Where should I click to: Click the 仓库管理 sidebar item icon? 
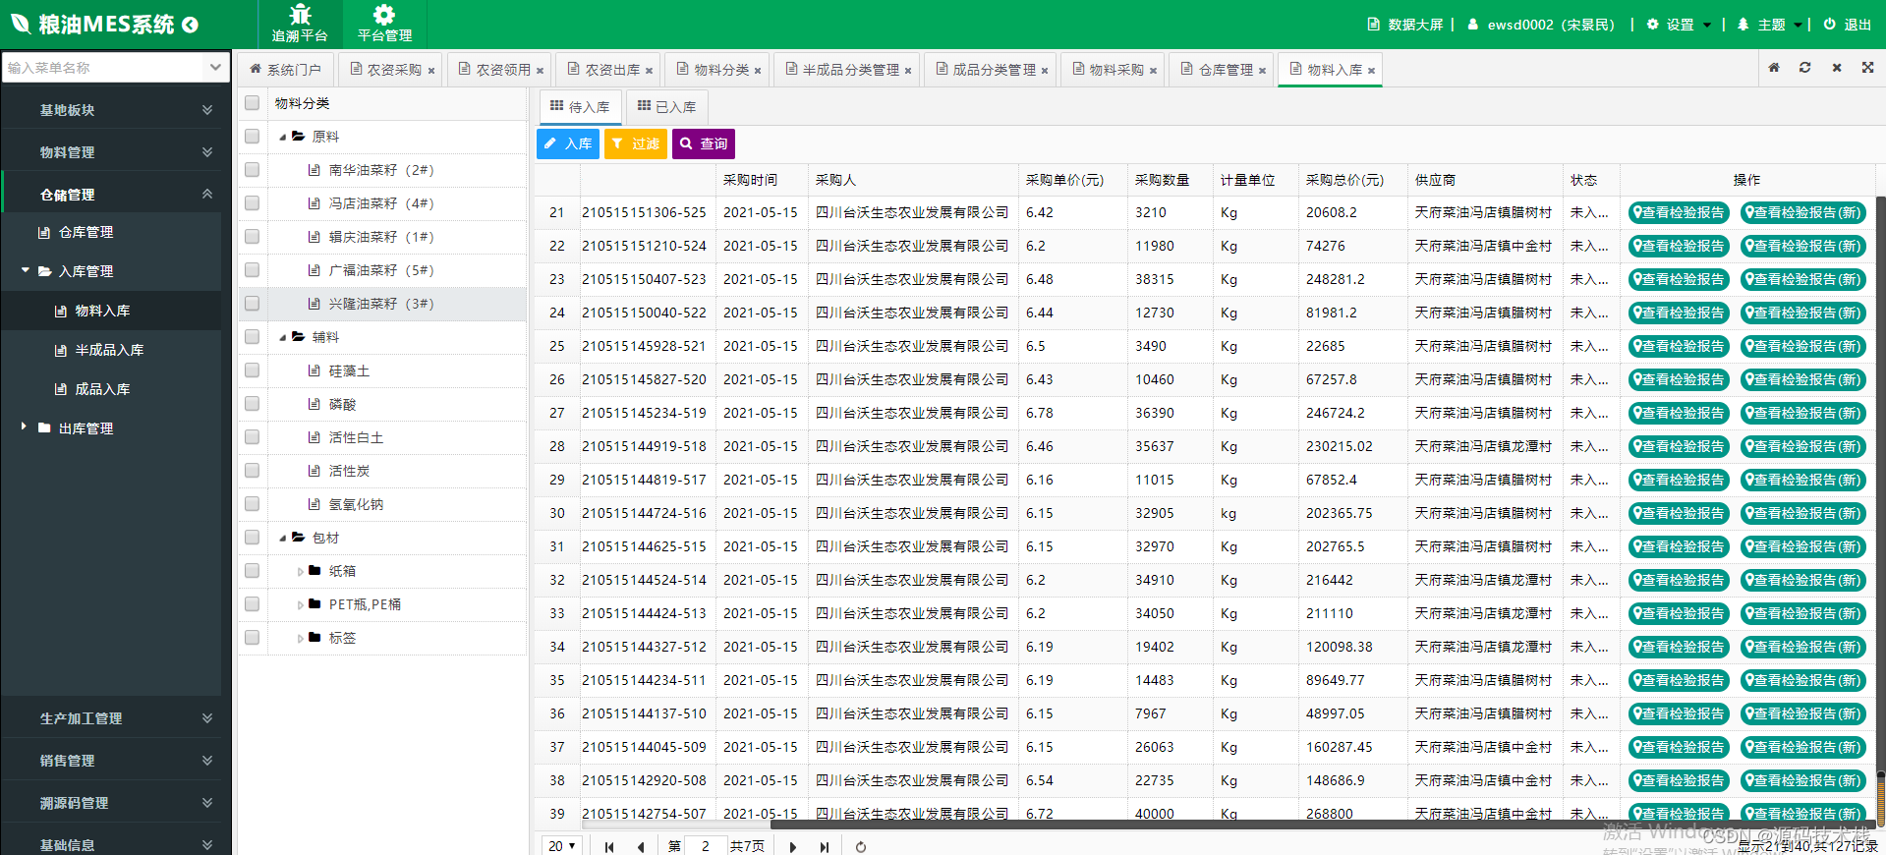44,233
